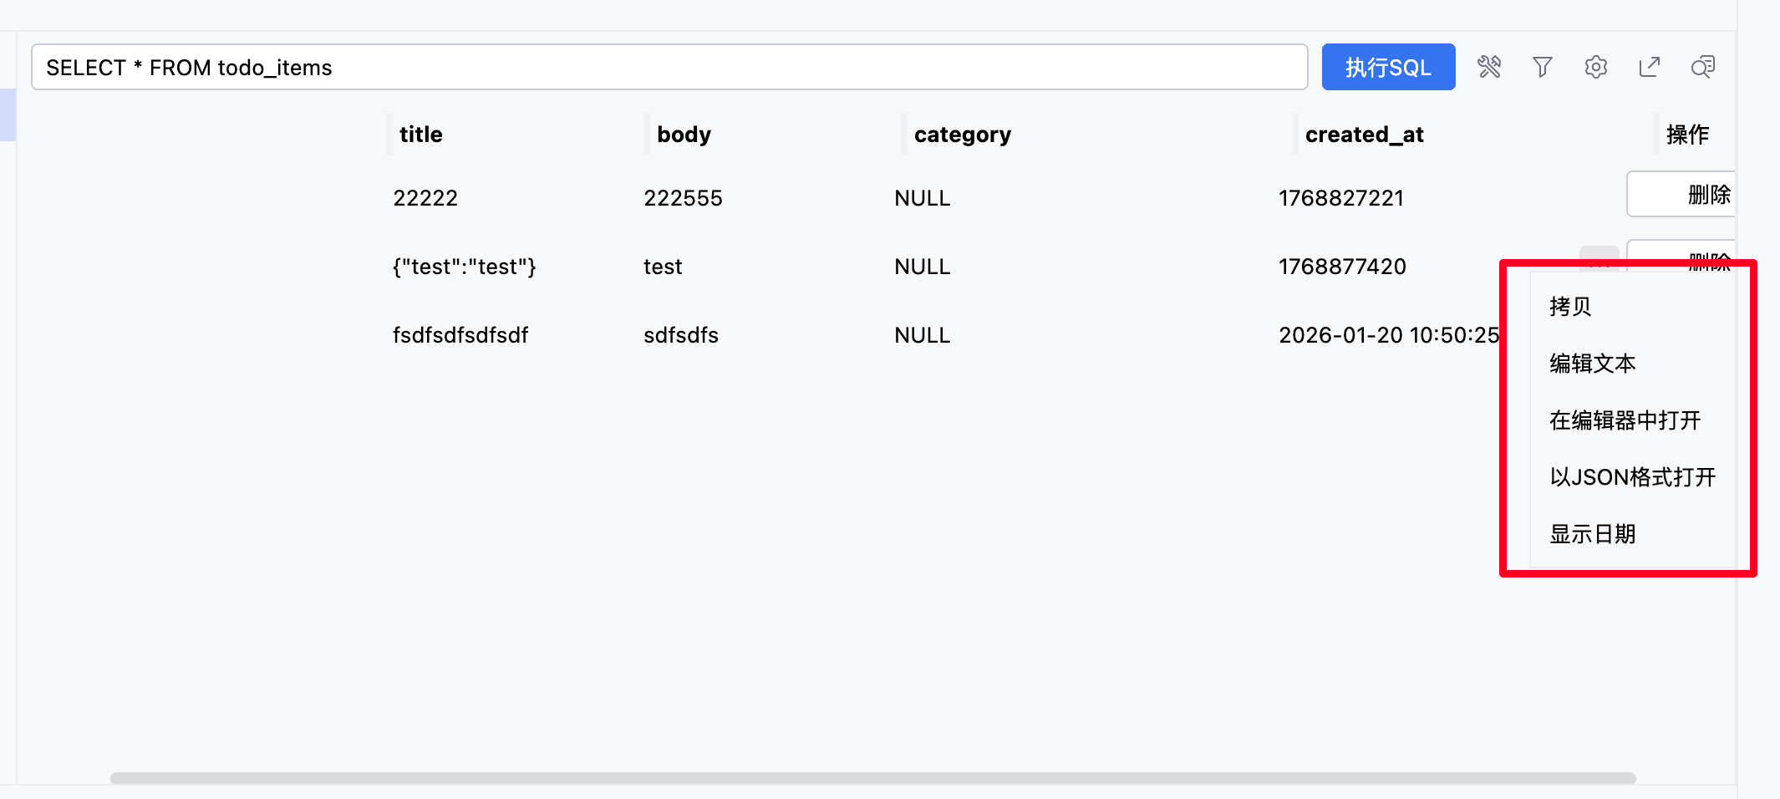
Task: Open the filter funnel icon
Action: (x=1543, y=67)
